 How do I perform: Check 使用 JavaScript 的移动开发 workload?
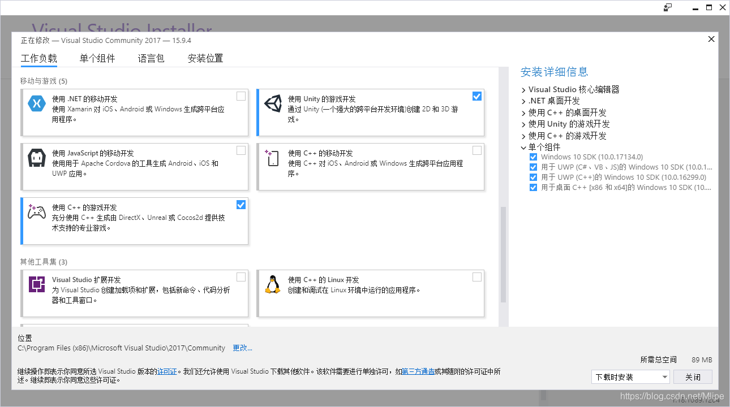pyautogui.click(x=241, y=150)
